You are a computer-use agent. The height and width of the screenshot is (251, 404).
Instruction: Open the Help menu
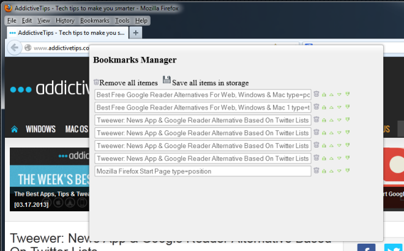[141, 21]
